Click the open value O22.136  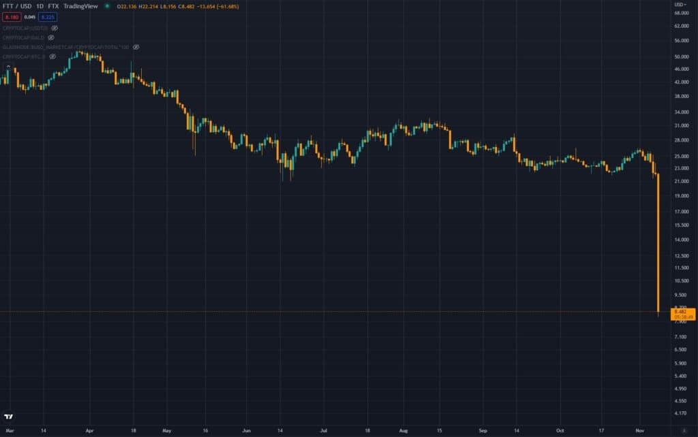(127, 7)
